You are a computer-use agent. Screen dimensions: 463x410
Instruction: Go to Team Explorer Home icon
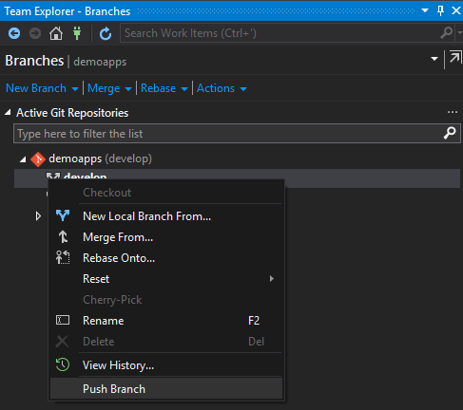(56, 33)
